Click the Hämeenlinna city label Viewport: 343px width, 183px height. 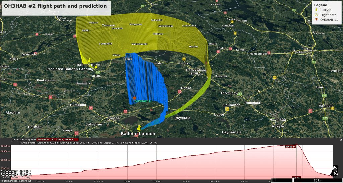[196, 70]
